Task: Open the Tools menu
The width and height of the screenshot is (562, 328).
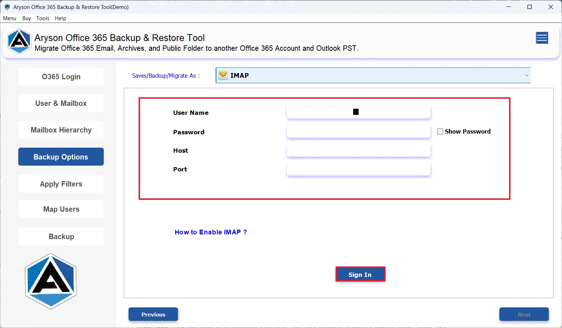Action: [x=43, y=18]
